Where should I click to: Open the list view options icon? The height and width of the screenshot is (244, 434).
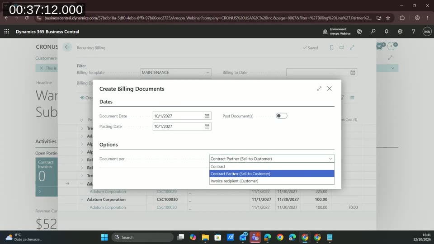pos(352,98)
